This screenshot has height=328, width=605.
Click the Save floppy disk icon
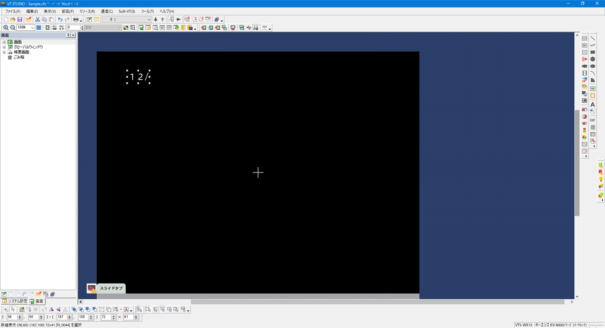(x=20, y=19)
